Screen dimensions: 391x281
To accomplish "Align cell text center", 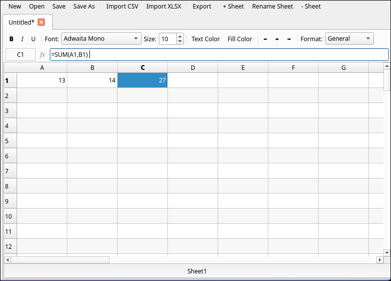I will coord(277,39).
